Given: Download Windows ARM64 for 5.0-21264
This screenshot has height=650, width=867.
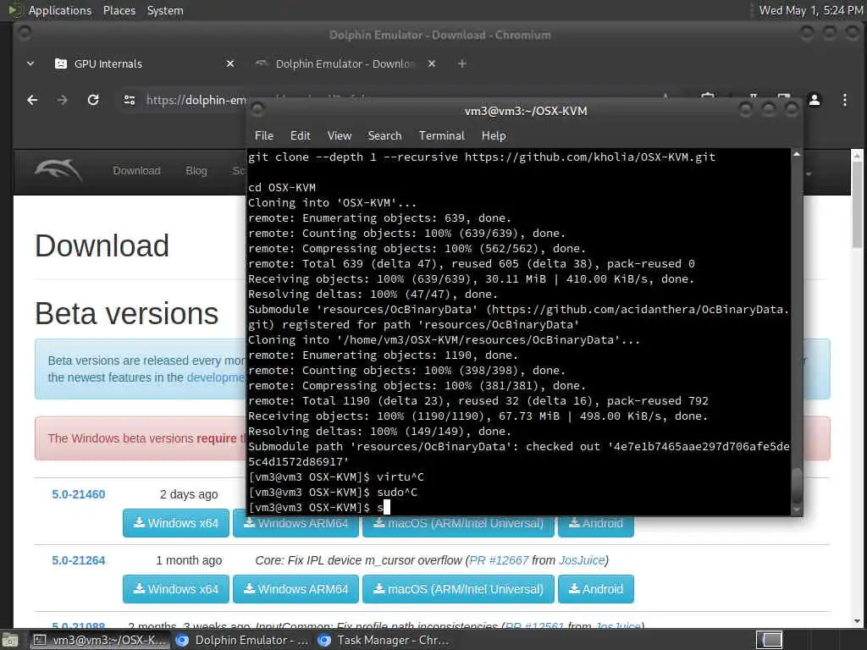Looking at the screenshot, I should [x=295, y=589].
